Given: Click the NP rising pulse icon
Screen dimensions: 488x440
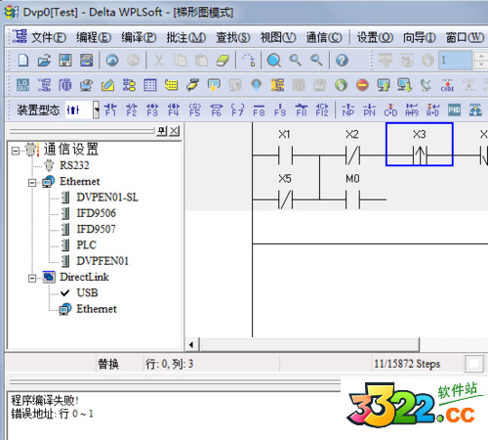Looking at the screenshot, I should [x=348, y=110].
